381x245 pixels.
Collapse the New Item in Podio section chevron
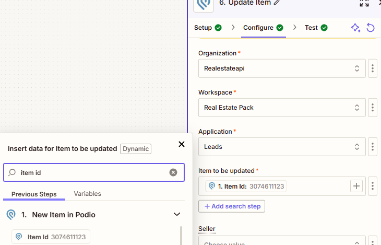tap(177, 214)
